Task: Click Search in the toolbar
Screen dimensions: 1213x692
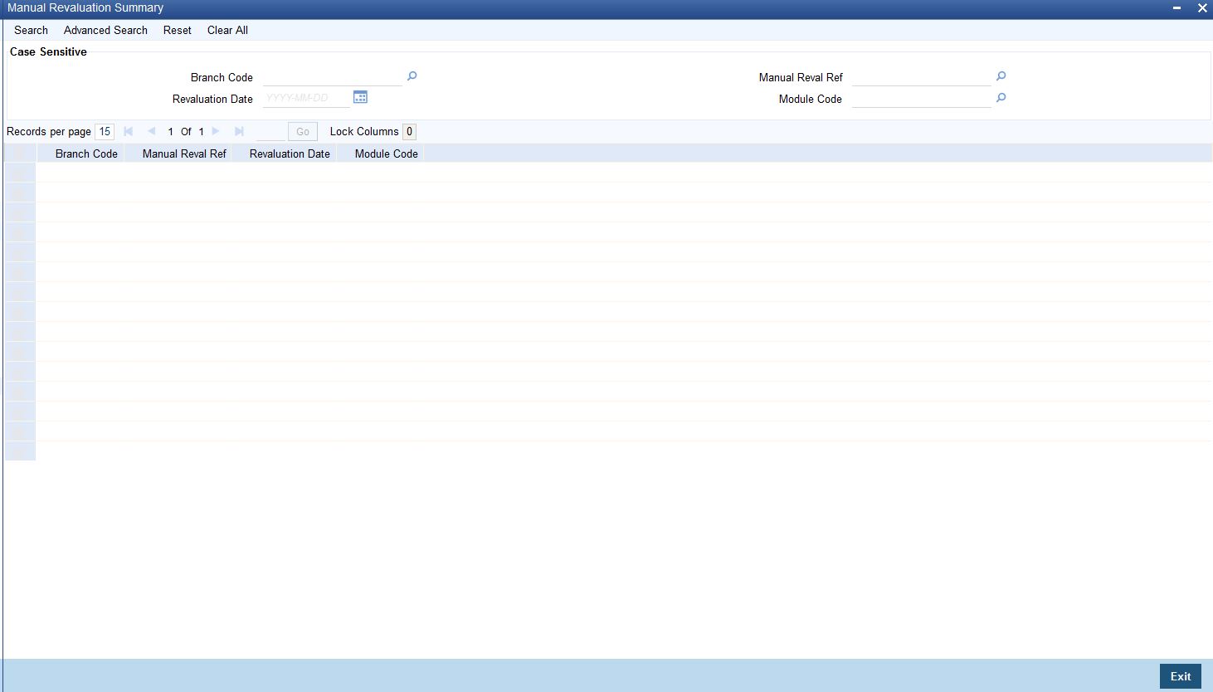Action: click(x=31, y=30)
